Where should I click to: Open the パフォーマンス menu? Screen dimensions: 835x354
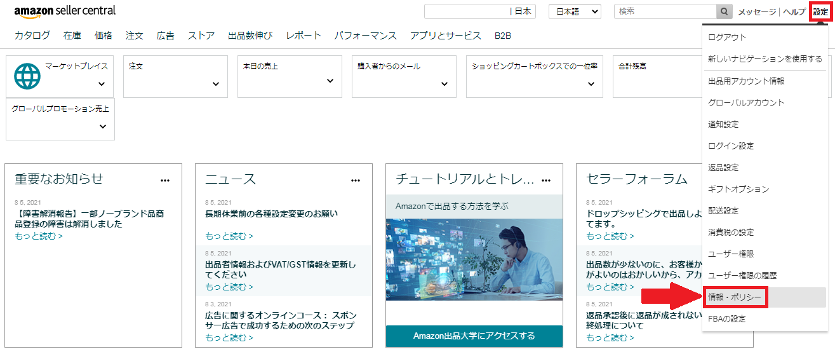[x=366, y=36]
